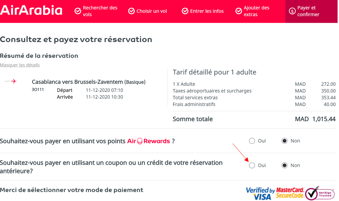Viewport: 339px width, 201px height.
Task: Click the Air Rewards logo
Action: point(148,141)
